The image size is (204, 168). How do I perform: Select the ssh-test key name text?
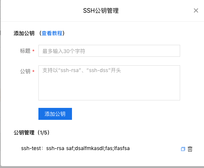click(31, 148)
